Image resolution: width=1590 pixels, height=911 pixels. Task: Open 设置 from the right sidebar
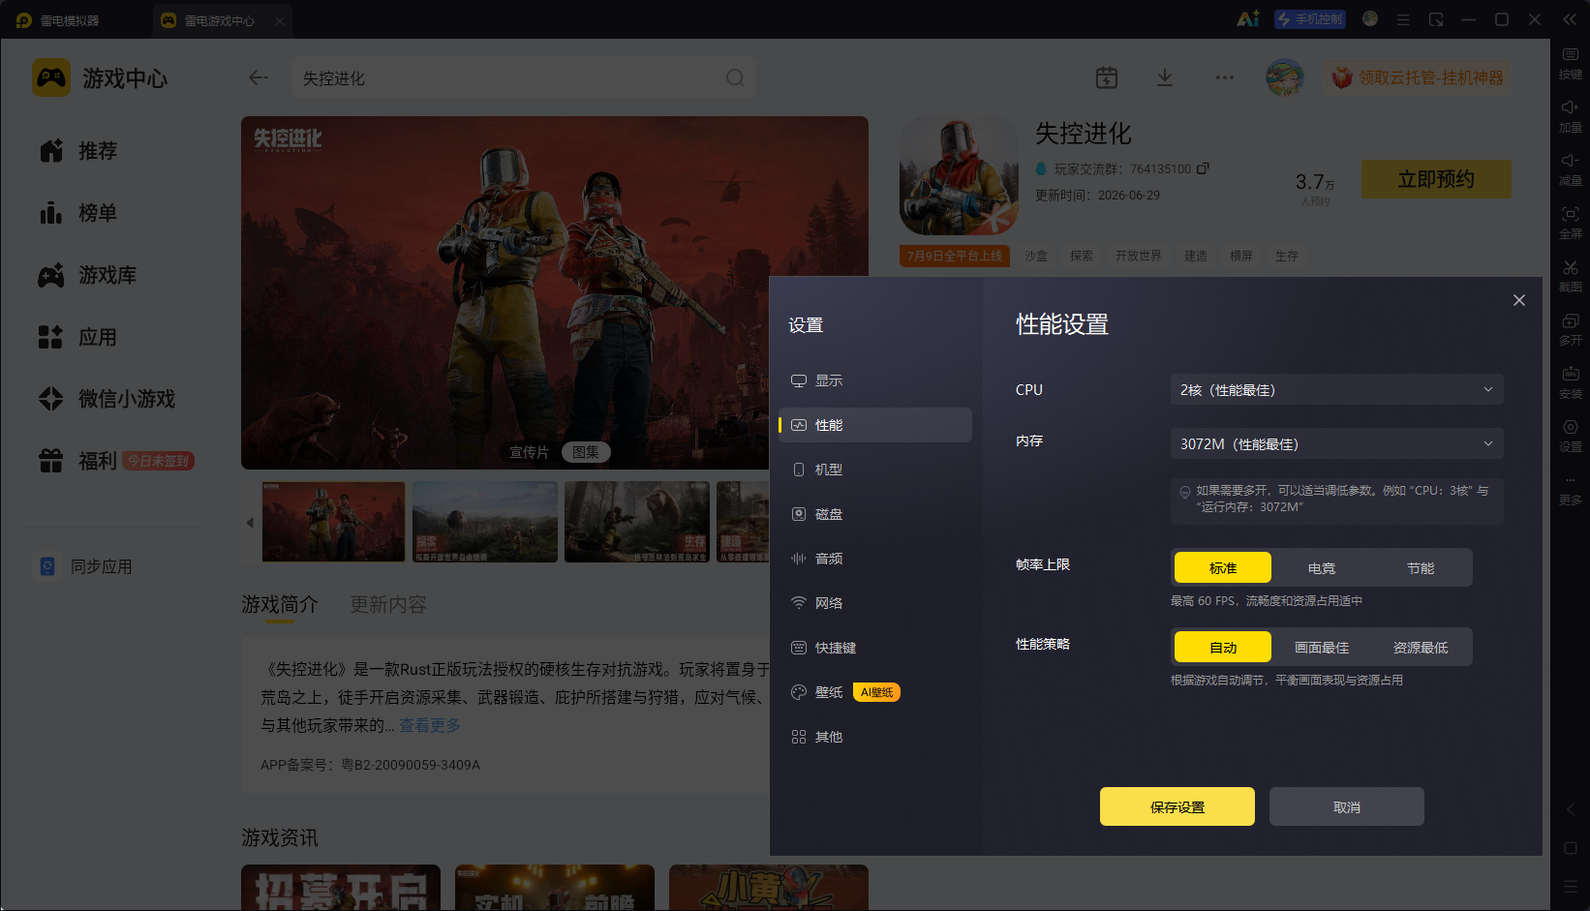point(1570,436)
